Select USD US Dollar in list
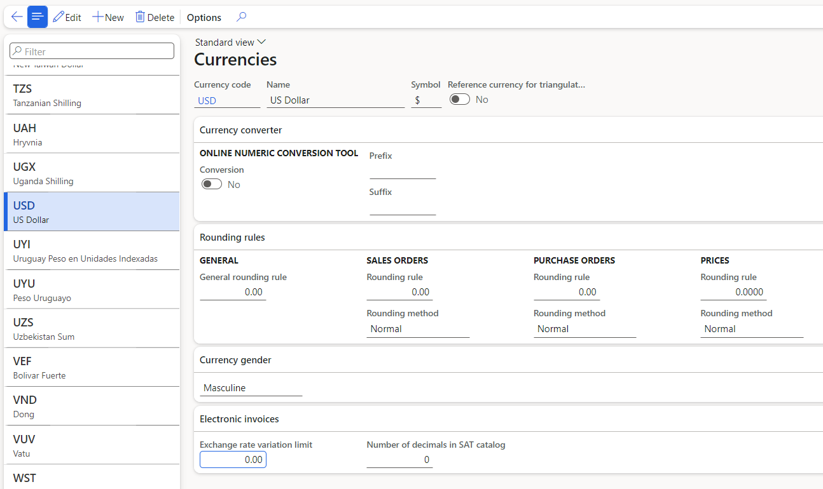This screenshot has height=489, width=823. (x=92, y=211)
